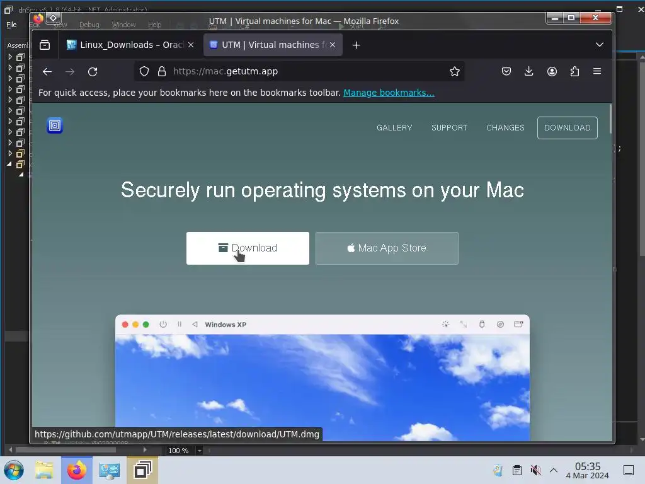Click the muted volume tray icon

tap(535, 470)
